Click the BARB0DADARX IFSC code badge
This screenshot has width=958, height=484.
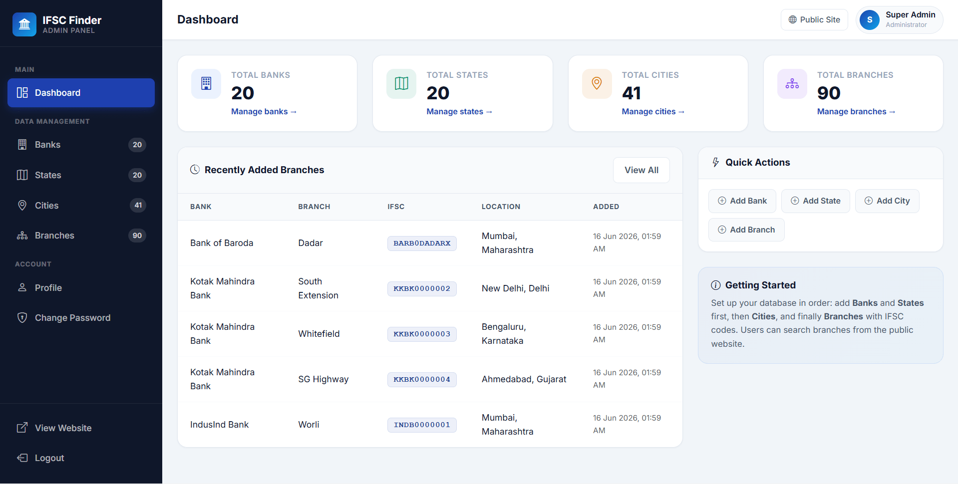point(422,243)
